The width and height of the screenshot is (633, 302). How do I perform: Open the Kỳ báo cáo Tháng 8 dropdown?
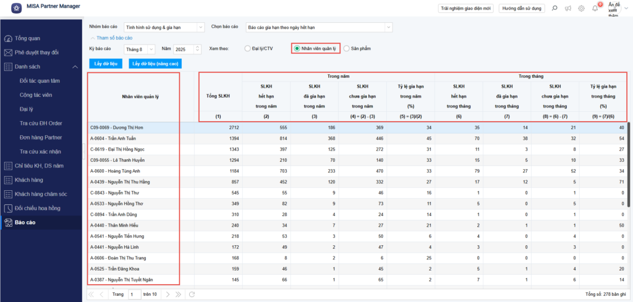click(140, 49)
